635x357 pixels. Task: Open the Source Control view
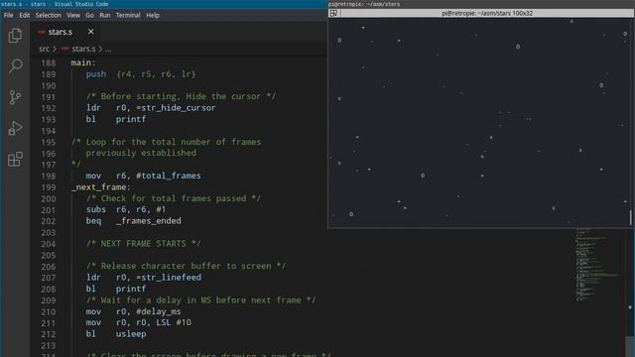tap(15, 97)
